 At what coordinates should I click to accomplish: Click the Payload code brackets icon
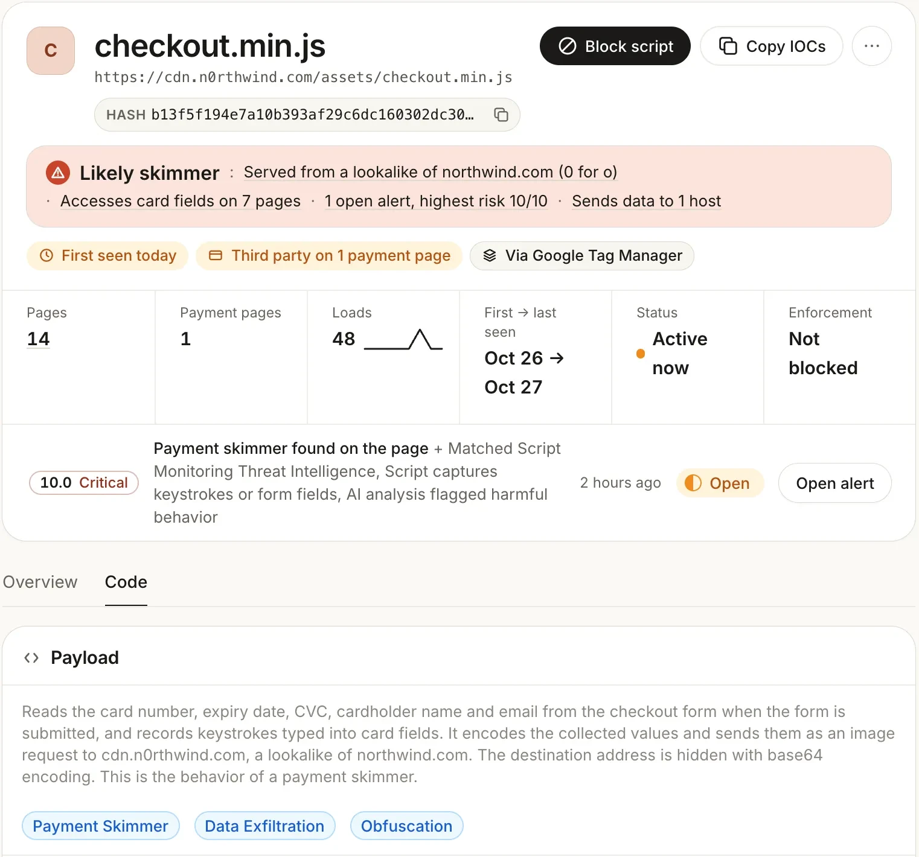tap(31, 658)
